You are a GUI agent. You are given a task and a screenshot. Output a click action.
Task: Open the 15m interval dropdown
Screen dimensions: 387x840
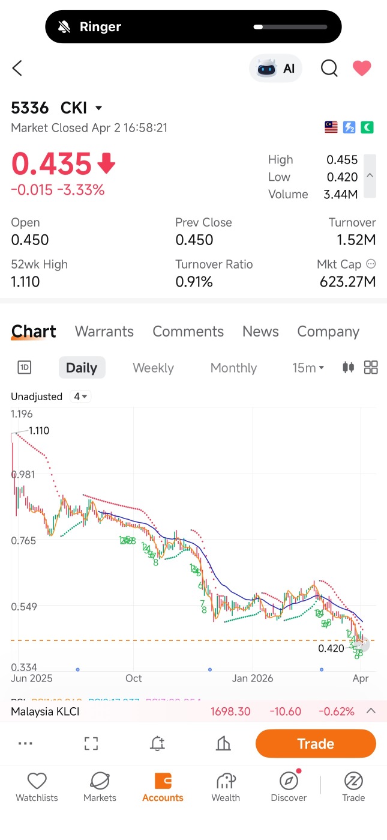[x=308, y=368]
